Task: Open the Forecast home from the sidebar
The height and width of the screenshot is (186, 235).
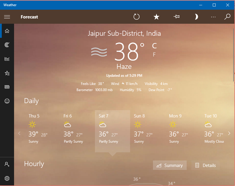Action: (7, 31)
